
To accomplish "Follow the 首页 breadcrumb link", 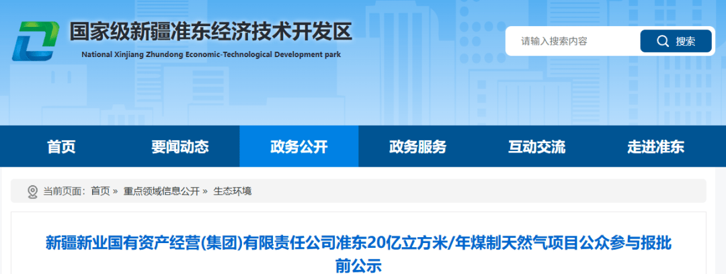I will coord(100,191).
